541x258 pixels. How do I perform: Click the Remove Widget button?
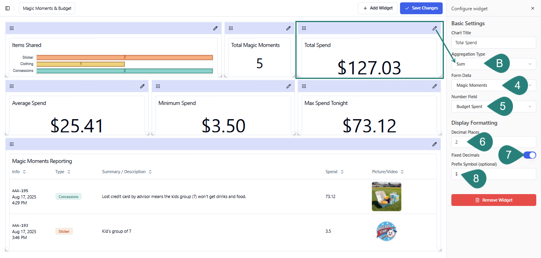494,200
